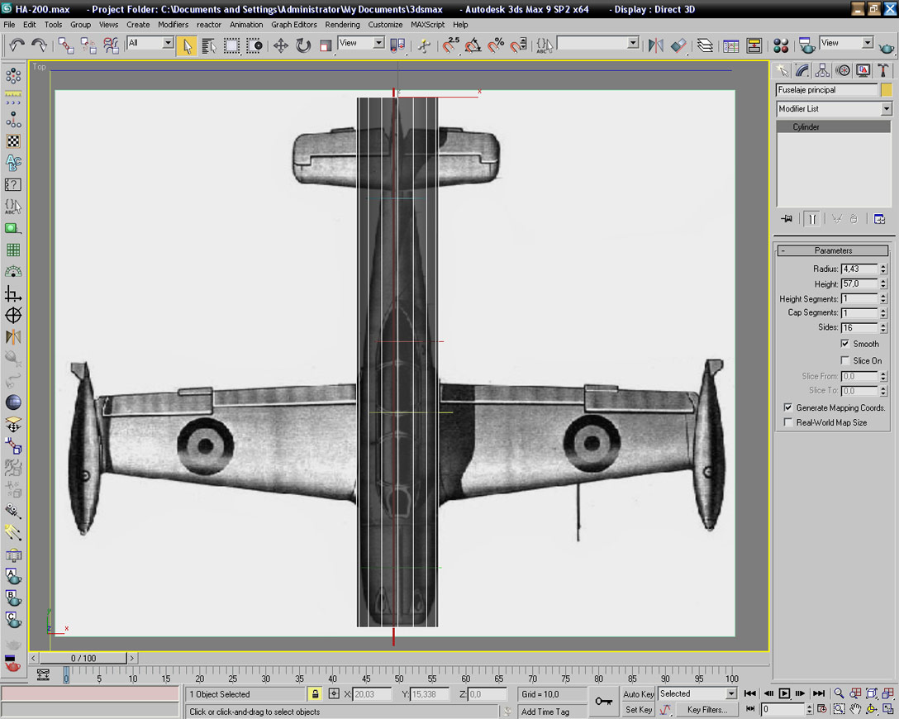Click the Zoom magnifier viewport control
The width and height of the screenshot is (899, 719).
pos(838,693)
